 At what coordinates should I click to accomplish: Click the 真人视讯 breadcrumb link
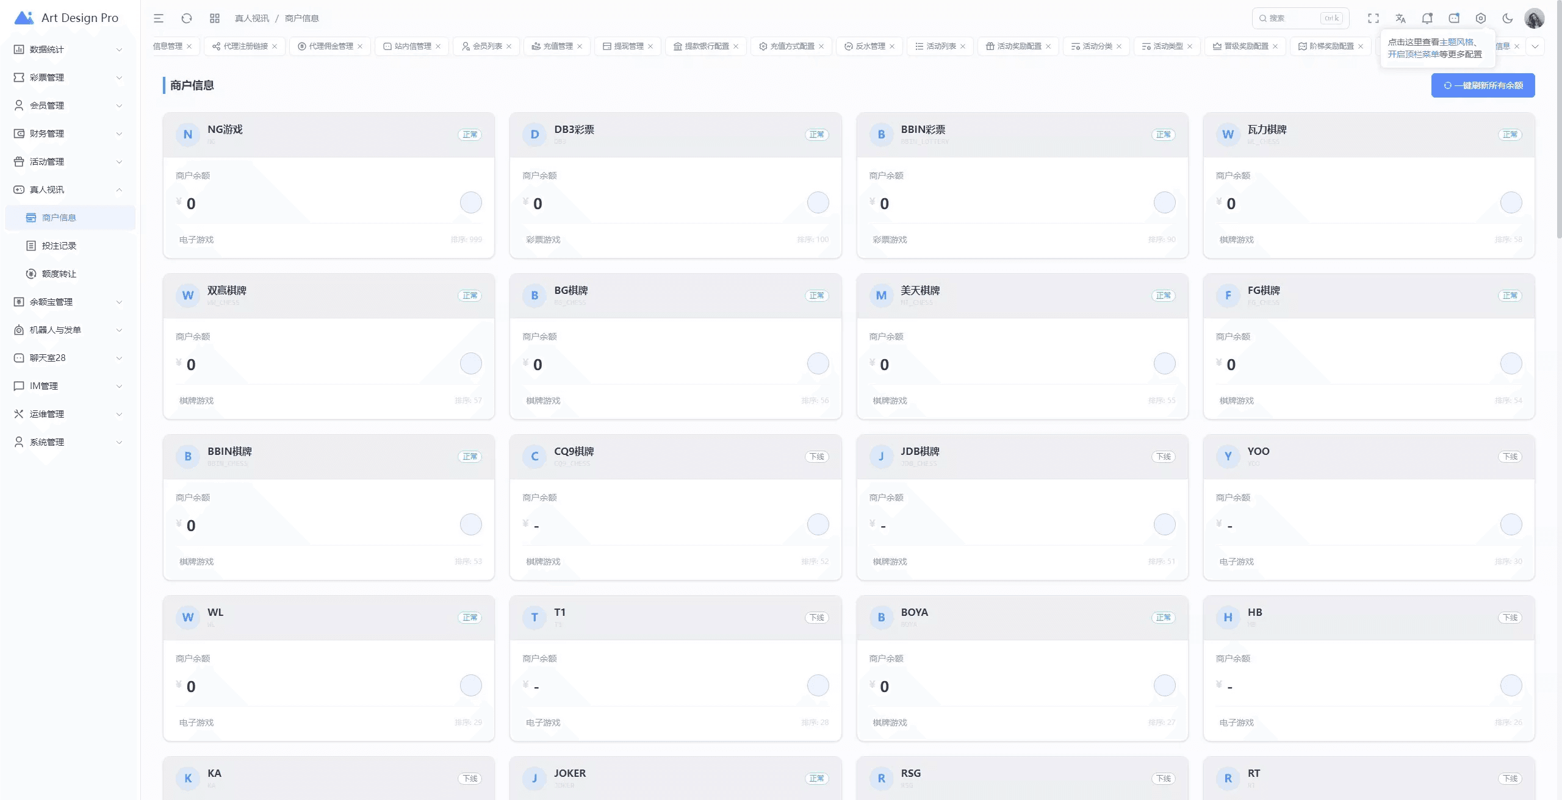(251, 18)
